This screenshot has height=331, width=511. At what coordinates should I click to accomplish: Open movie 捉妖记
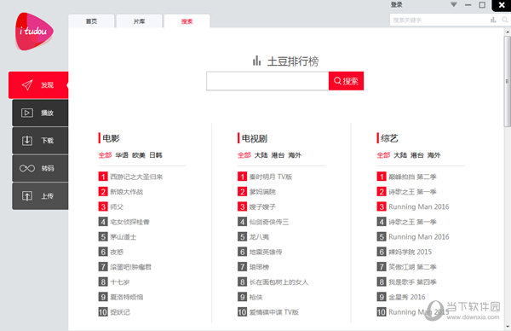[x=120, y=312]
